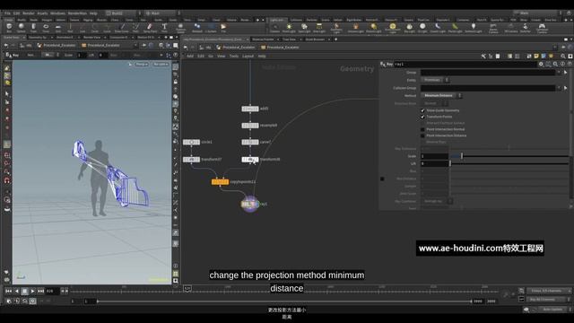Open the Method dropdown showing Minimum Distance

coord(441,96)
